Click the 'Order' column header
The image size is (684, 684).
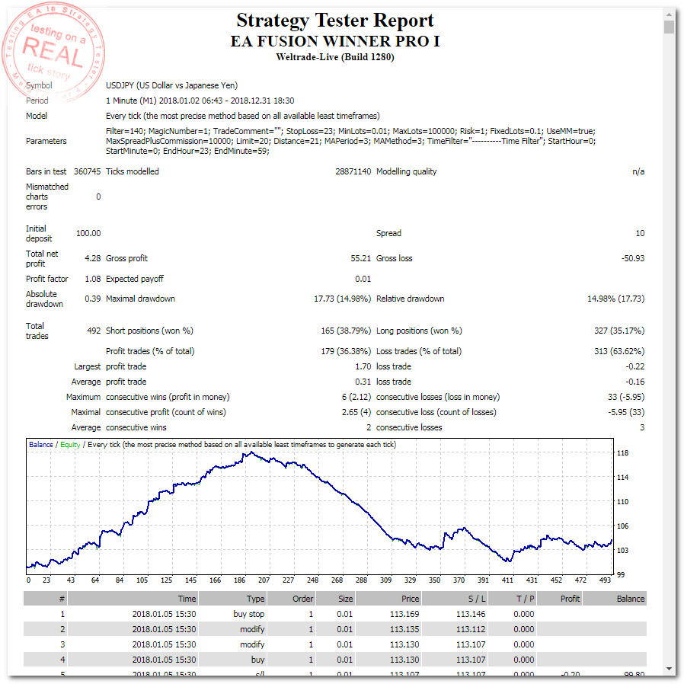tap(292, 599)
